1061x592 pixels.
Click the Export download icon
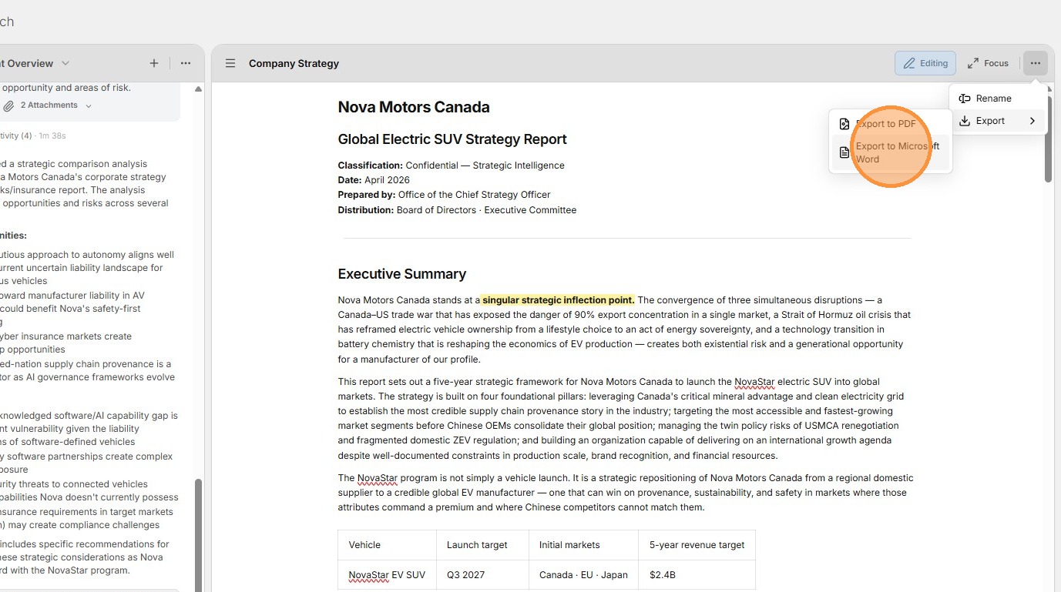coord(965,121)
